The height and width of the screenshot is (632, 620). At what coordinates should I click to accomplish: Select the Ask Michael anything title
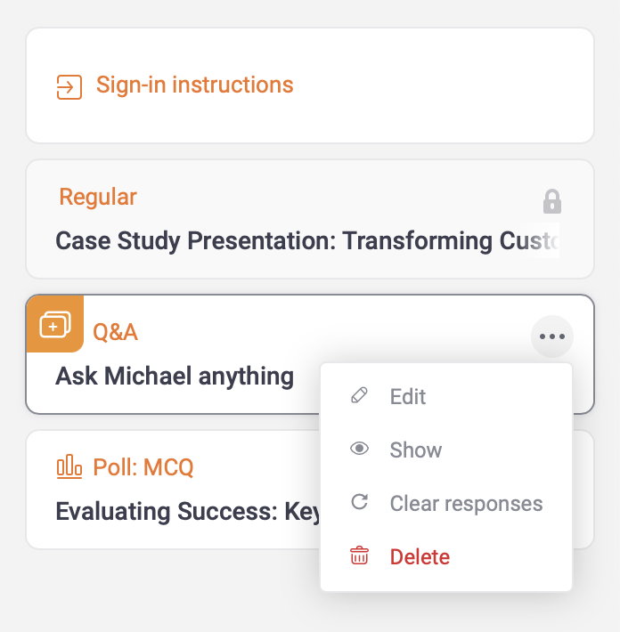[175, 376]
